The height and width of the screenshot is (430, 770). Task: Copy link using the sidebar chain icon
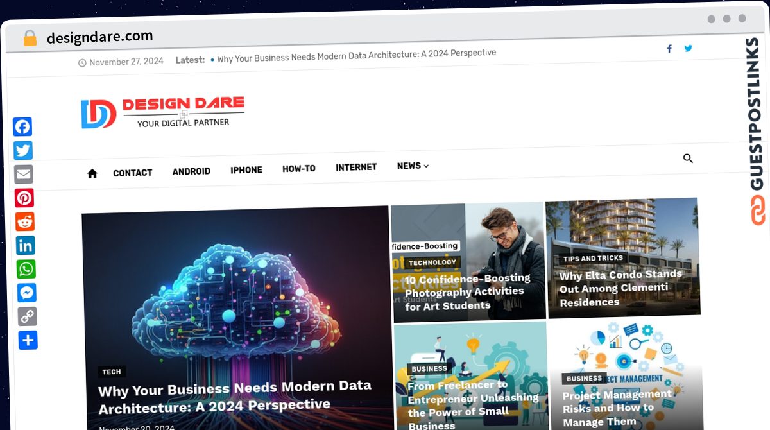click(28, 316)
